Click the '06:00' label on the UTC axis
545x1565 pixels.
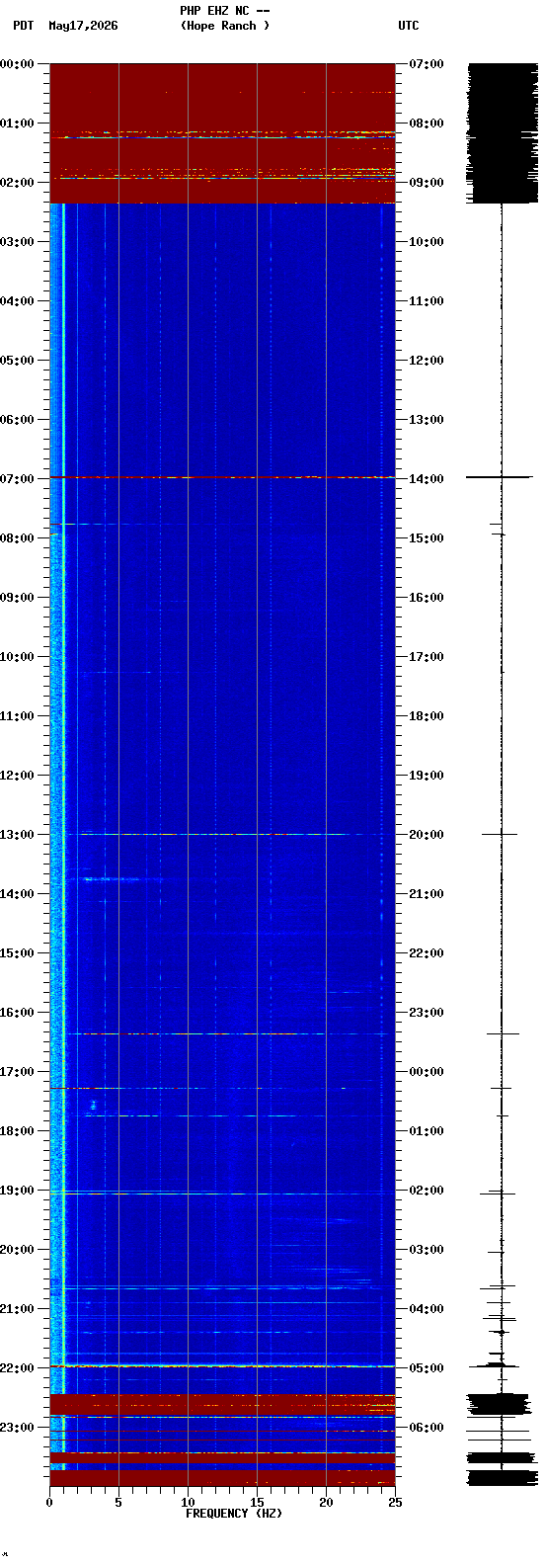[x=427, y=1428]
